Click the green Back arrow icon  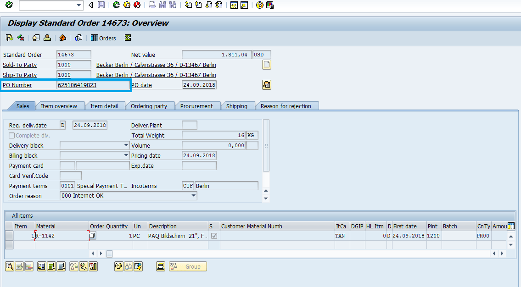pos(116,5)
